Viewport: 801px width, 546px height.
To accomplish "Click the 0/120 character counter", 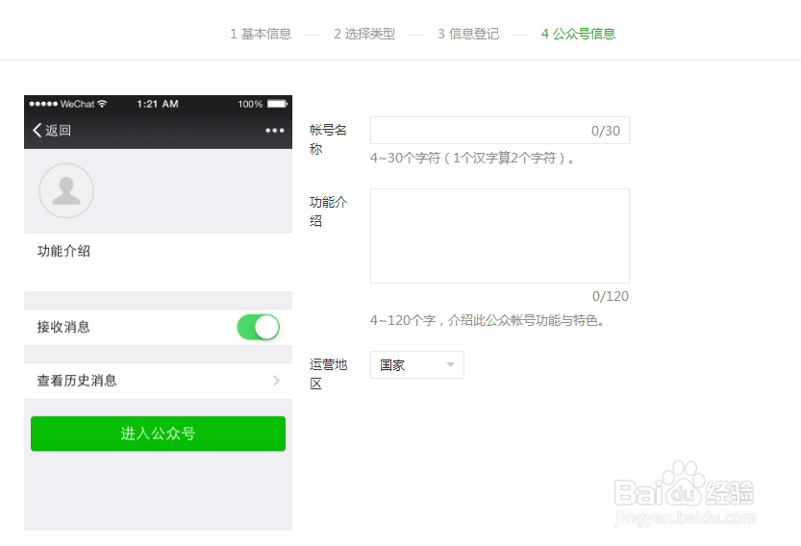I will 611,296.
